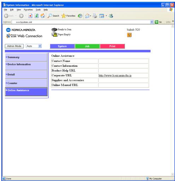Open the Favorites menu
This screenshot has width=175, height=181.
28,10
